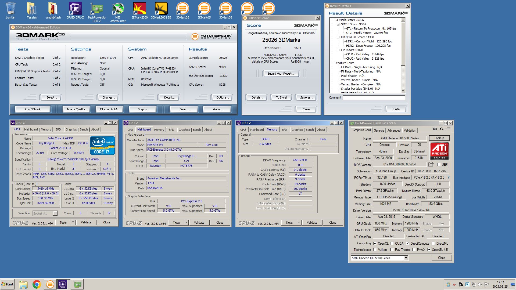The image size is (516, 290).
Task: Click the Bus Interface question mark icon
Action: (448, 177)
